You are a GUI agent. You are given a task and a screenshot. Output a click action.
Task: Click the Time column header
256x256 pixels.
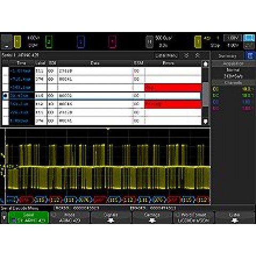click(x=21, y=63)
